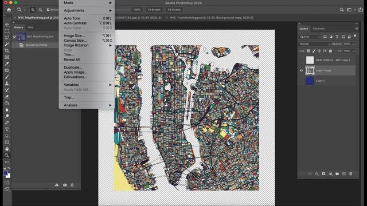Show Layer 1 by clicking its visibility box
Screen dimensions: 367x206
coord(301,81)
